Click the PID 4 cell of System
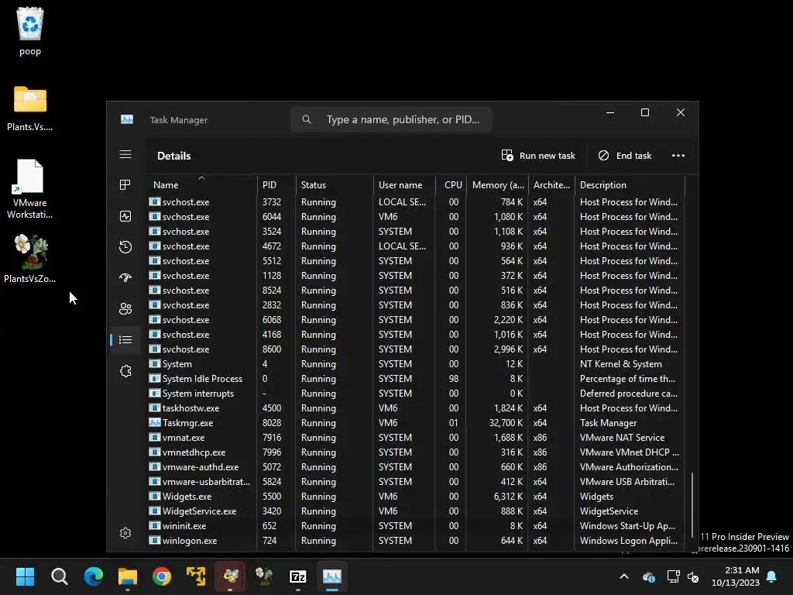793x595 pixels. [265, 364]
